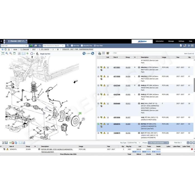Toggle the UltraVIN Filter checkbox
This screenshot has width=195, height=195.
[82, 46]
